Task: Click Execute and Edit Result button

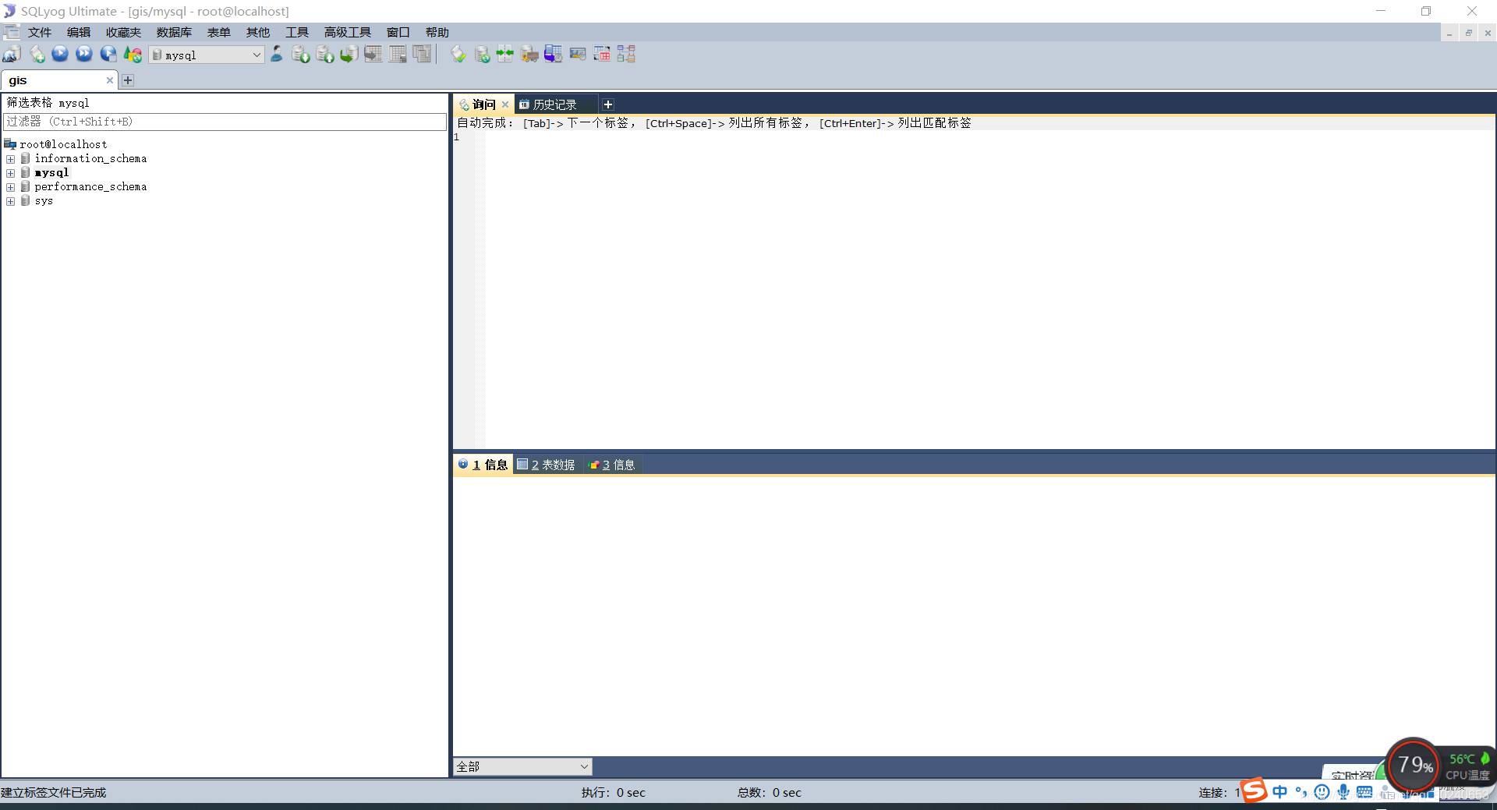Action: [x=108, y=55]
